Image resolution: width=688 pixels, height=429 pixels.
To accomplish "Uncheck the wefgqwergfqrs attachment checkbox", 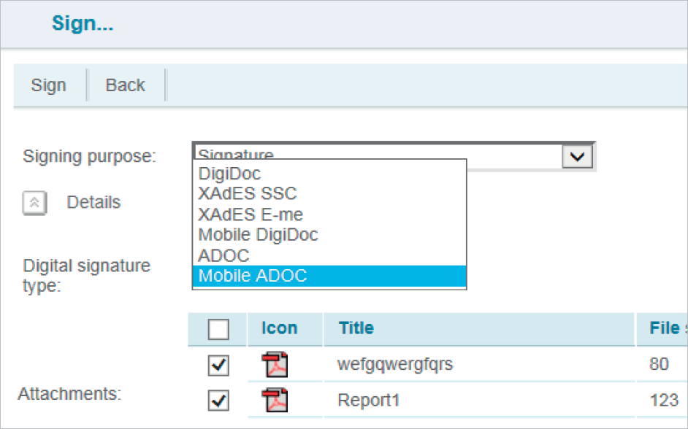I will point(218,365).
